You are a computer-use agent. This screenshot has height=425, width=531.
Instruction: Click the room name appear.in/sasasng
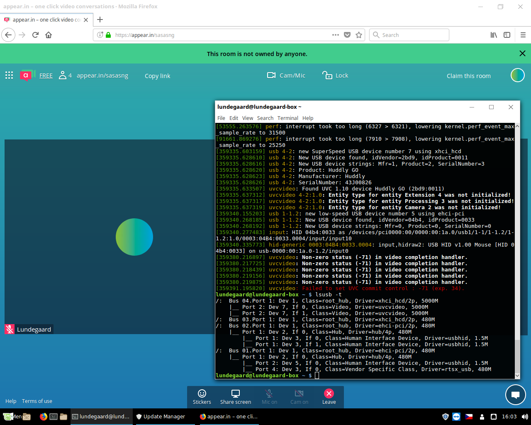pyautogui.click(x=102, y=76)
